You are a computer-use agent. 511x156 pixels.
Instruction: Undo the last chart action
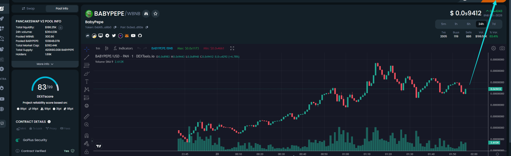pos(138,48)
